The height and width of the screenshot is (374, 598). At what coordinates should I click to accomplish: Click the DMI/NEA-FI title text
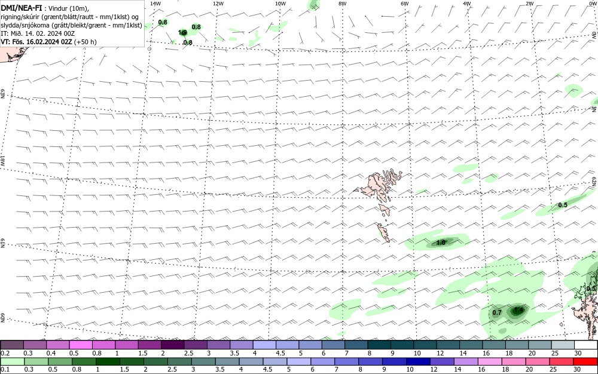click(22, 8)
